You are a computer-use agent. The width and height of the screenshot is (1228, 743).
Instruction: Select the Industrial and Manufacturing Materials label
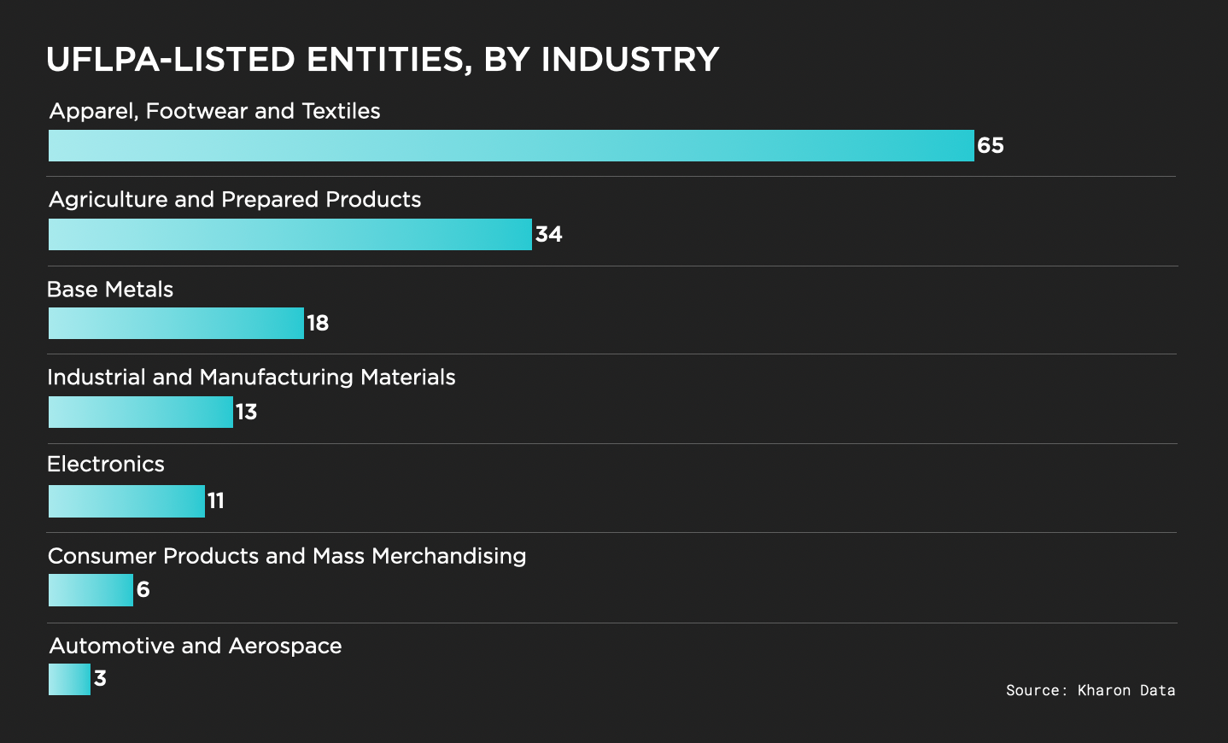tap(251, 377)
